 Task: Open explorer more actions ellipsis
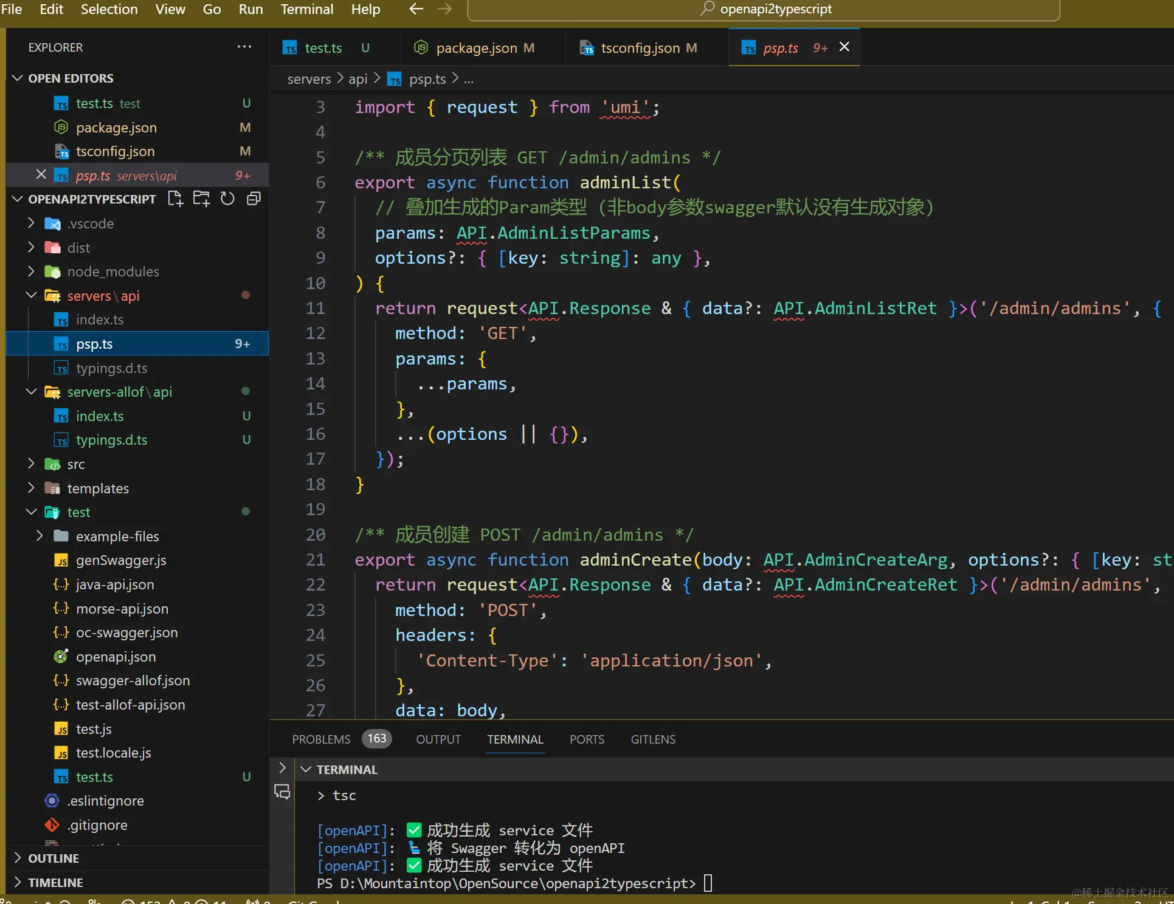click(x=244, y=47)
